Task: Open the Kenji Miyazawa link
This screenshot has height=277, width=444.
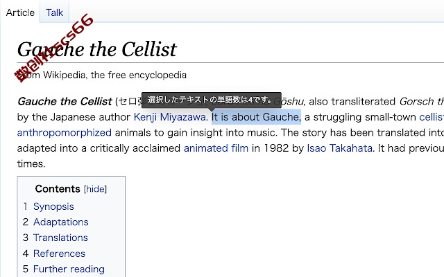Action: [169, 117]
